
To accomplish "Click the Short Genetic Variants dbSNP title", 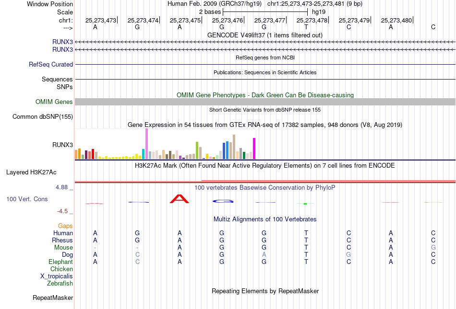I will [265, 110].
